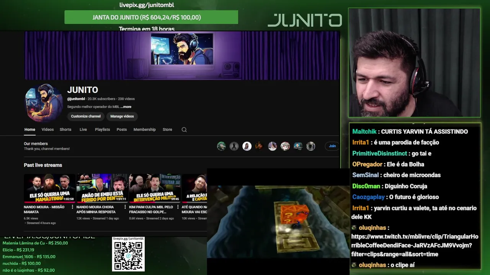Click the Customize channel button
The width and height of the screenshot is (490, 275).
coord(86,116)
